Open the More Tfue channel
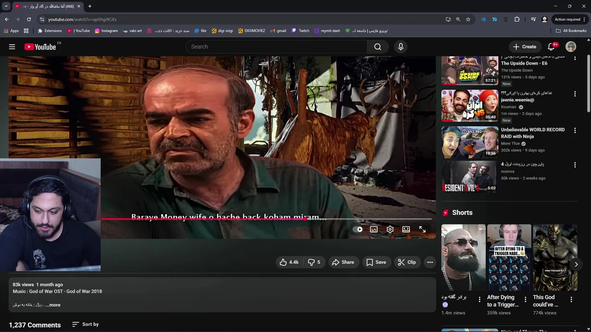 (x=510, y=143)
